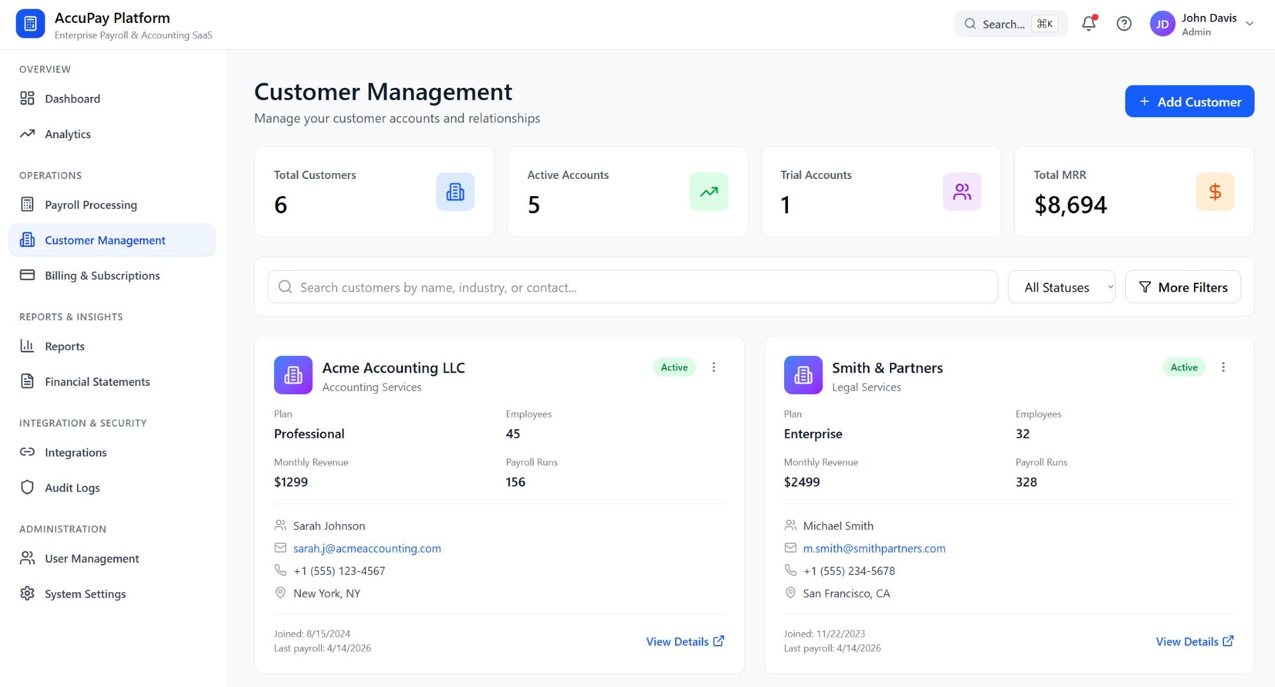Click the AccuPay Platform logo icon
Viewport: 1275px width, 687px height.
(30, 24)
